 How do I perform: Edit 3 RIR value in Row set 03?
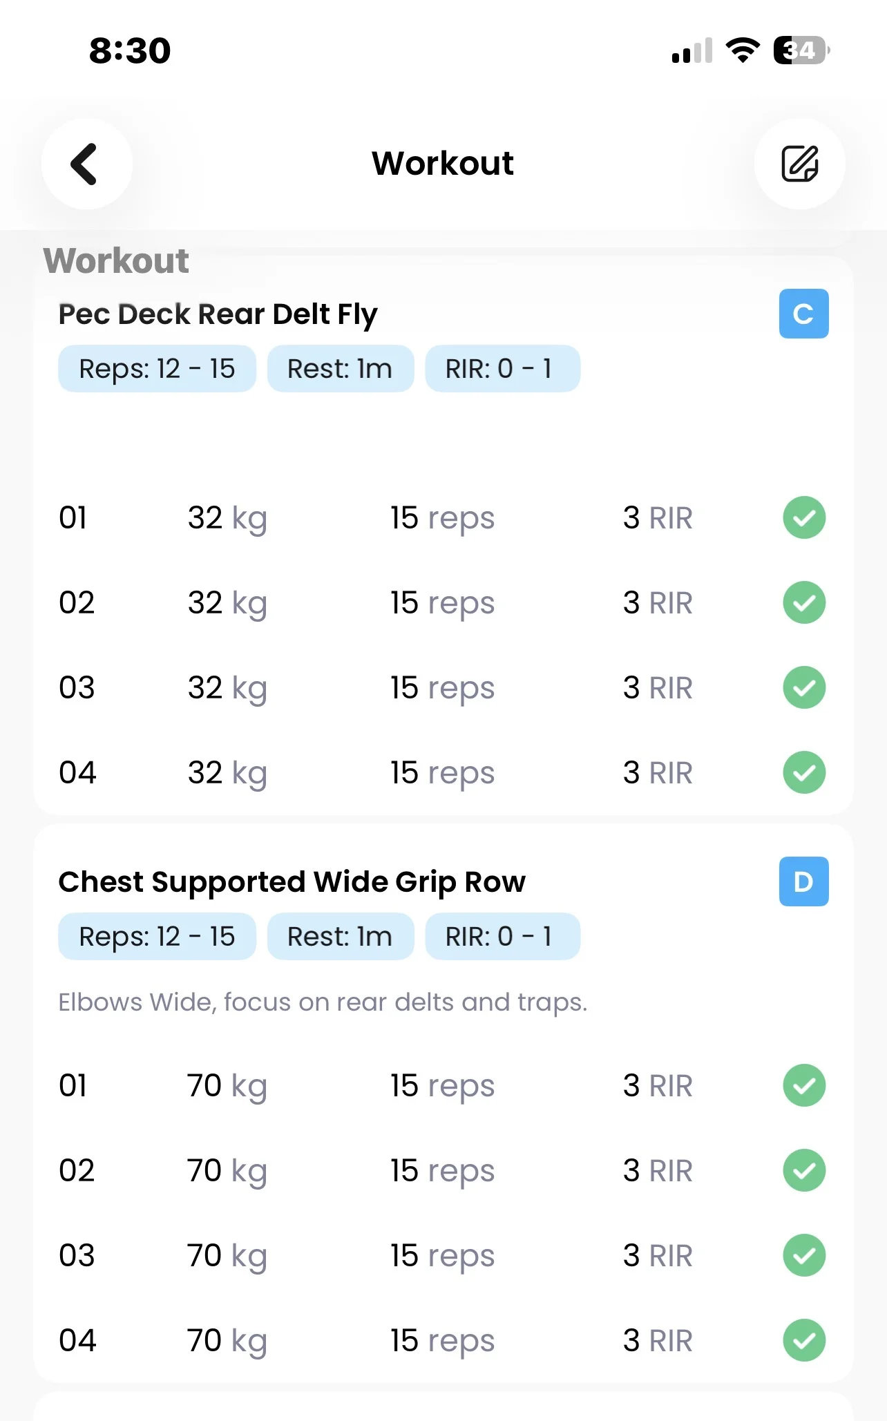(657, 1256)
